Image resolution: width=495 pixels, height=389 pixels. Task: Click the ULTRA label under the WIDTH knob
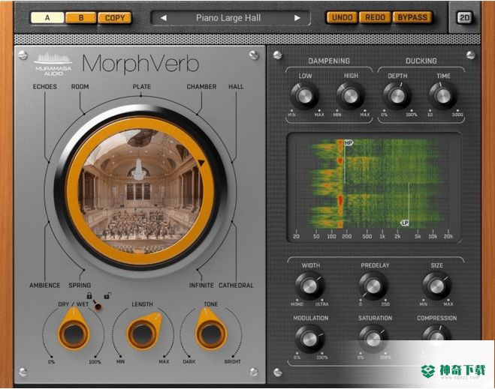[322, 304]
